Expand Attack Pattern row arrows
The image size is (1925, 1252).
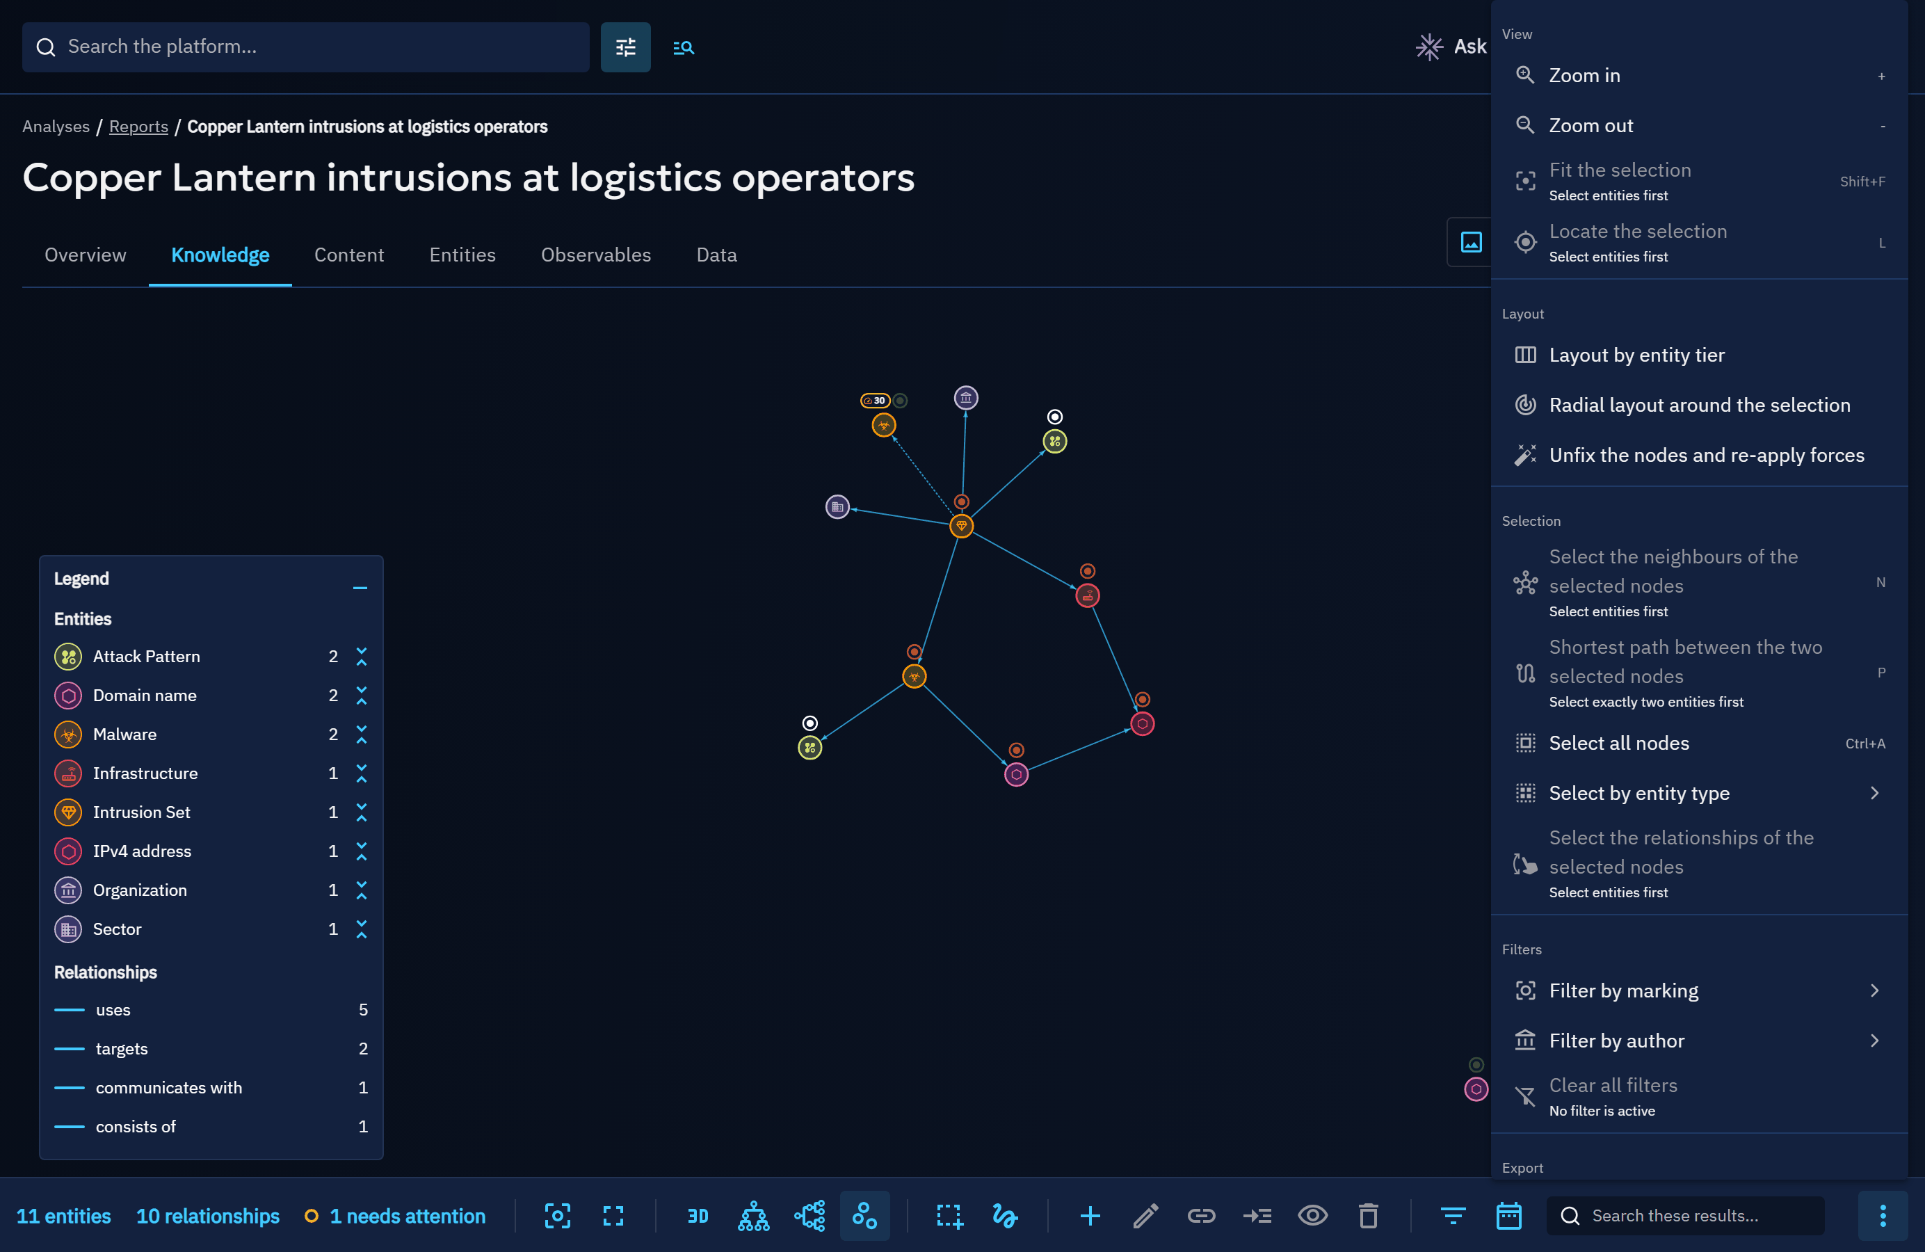click(x=362, y=657)
